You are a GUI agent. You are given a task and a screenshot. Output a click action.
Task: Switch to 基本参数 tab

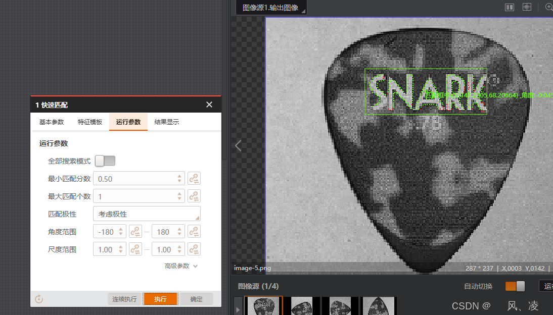(52, 122)
